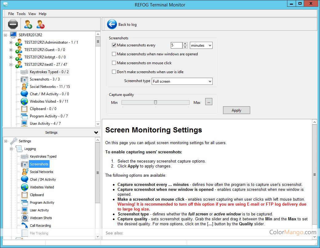Click the stop monitoring toolbar icon

pyautogui.click(x=13, y=24)
